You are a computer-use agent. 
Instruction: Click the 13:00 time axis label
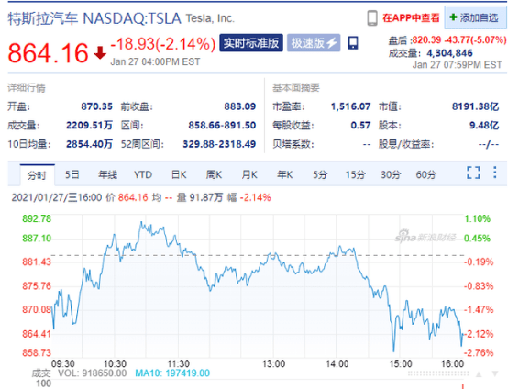coord(273,363)
